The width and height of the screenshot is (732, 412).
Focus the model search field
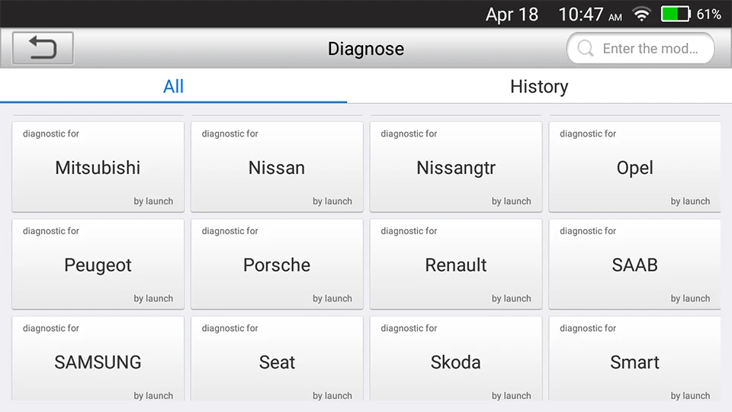coord(649,49)
